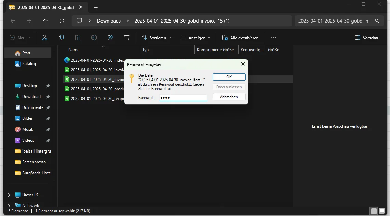
Task: Open Desktop in the sidebar
Action: (29, 86)
